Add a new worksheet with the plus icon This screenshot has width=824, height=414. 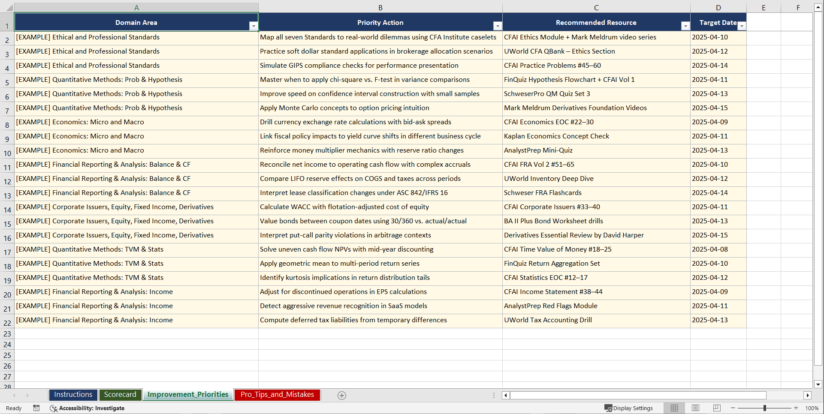coord(342,395)
